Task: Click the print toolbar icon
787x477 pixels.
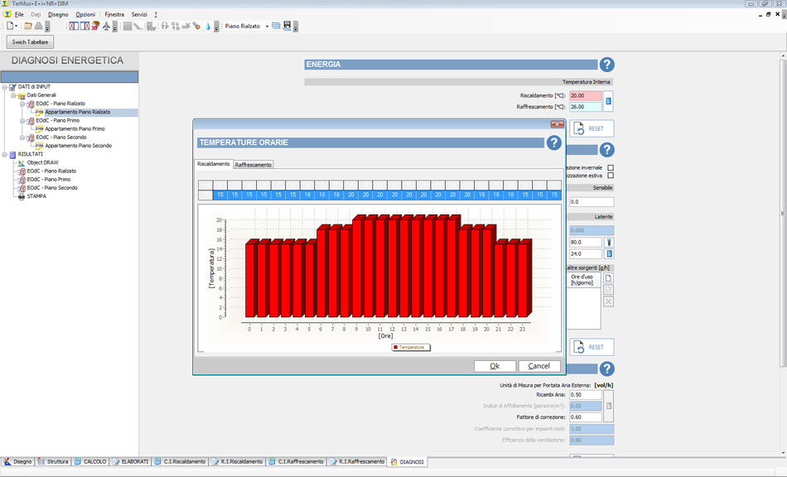Action: 38,26
